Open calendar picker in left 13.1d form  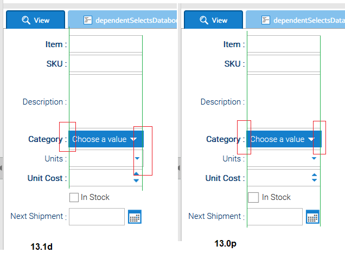click(x=135, y=217)
